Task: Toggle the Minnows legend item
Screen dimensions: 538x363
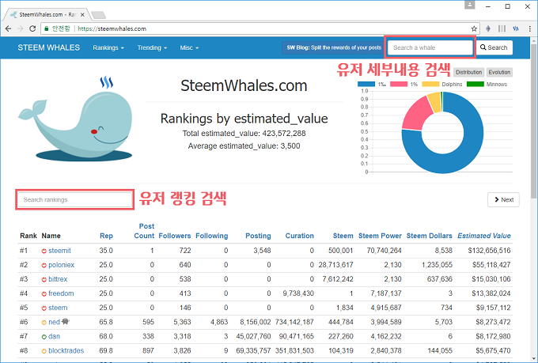Action: (x=487, y=84)
